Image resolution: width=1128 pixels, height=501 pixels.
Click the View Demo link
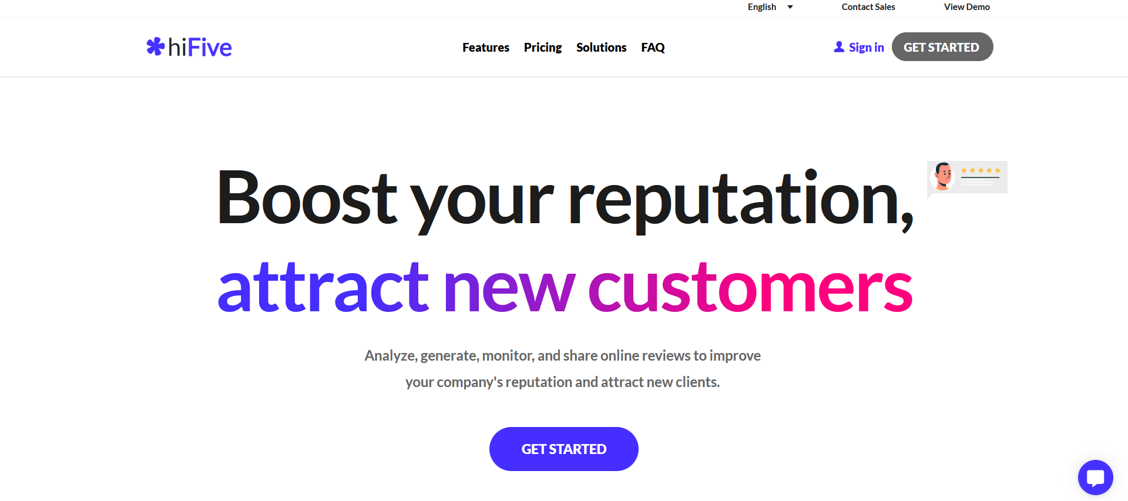[x=966, y=7]
